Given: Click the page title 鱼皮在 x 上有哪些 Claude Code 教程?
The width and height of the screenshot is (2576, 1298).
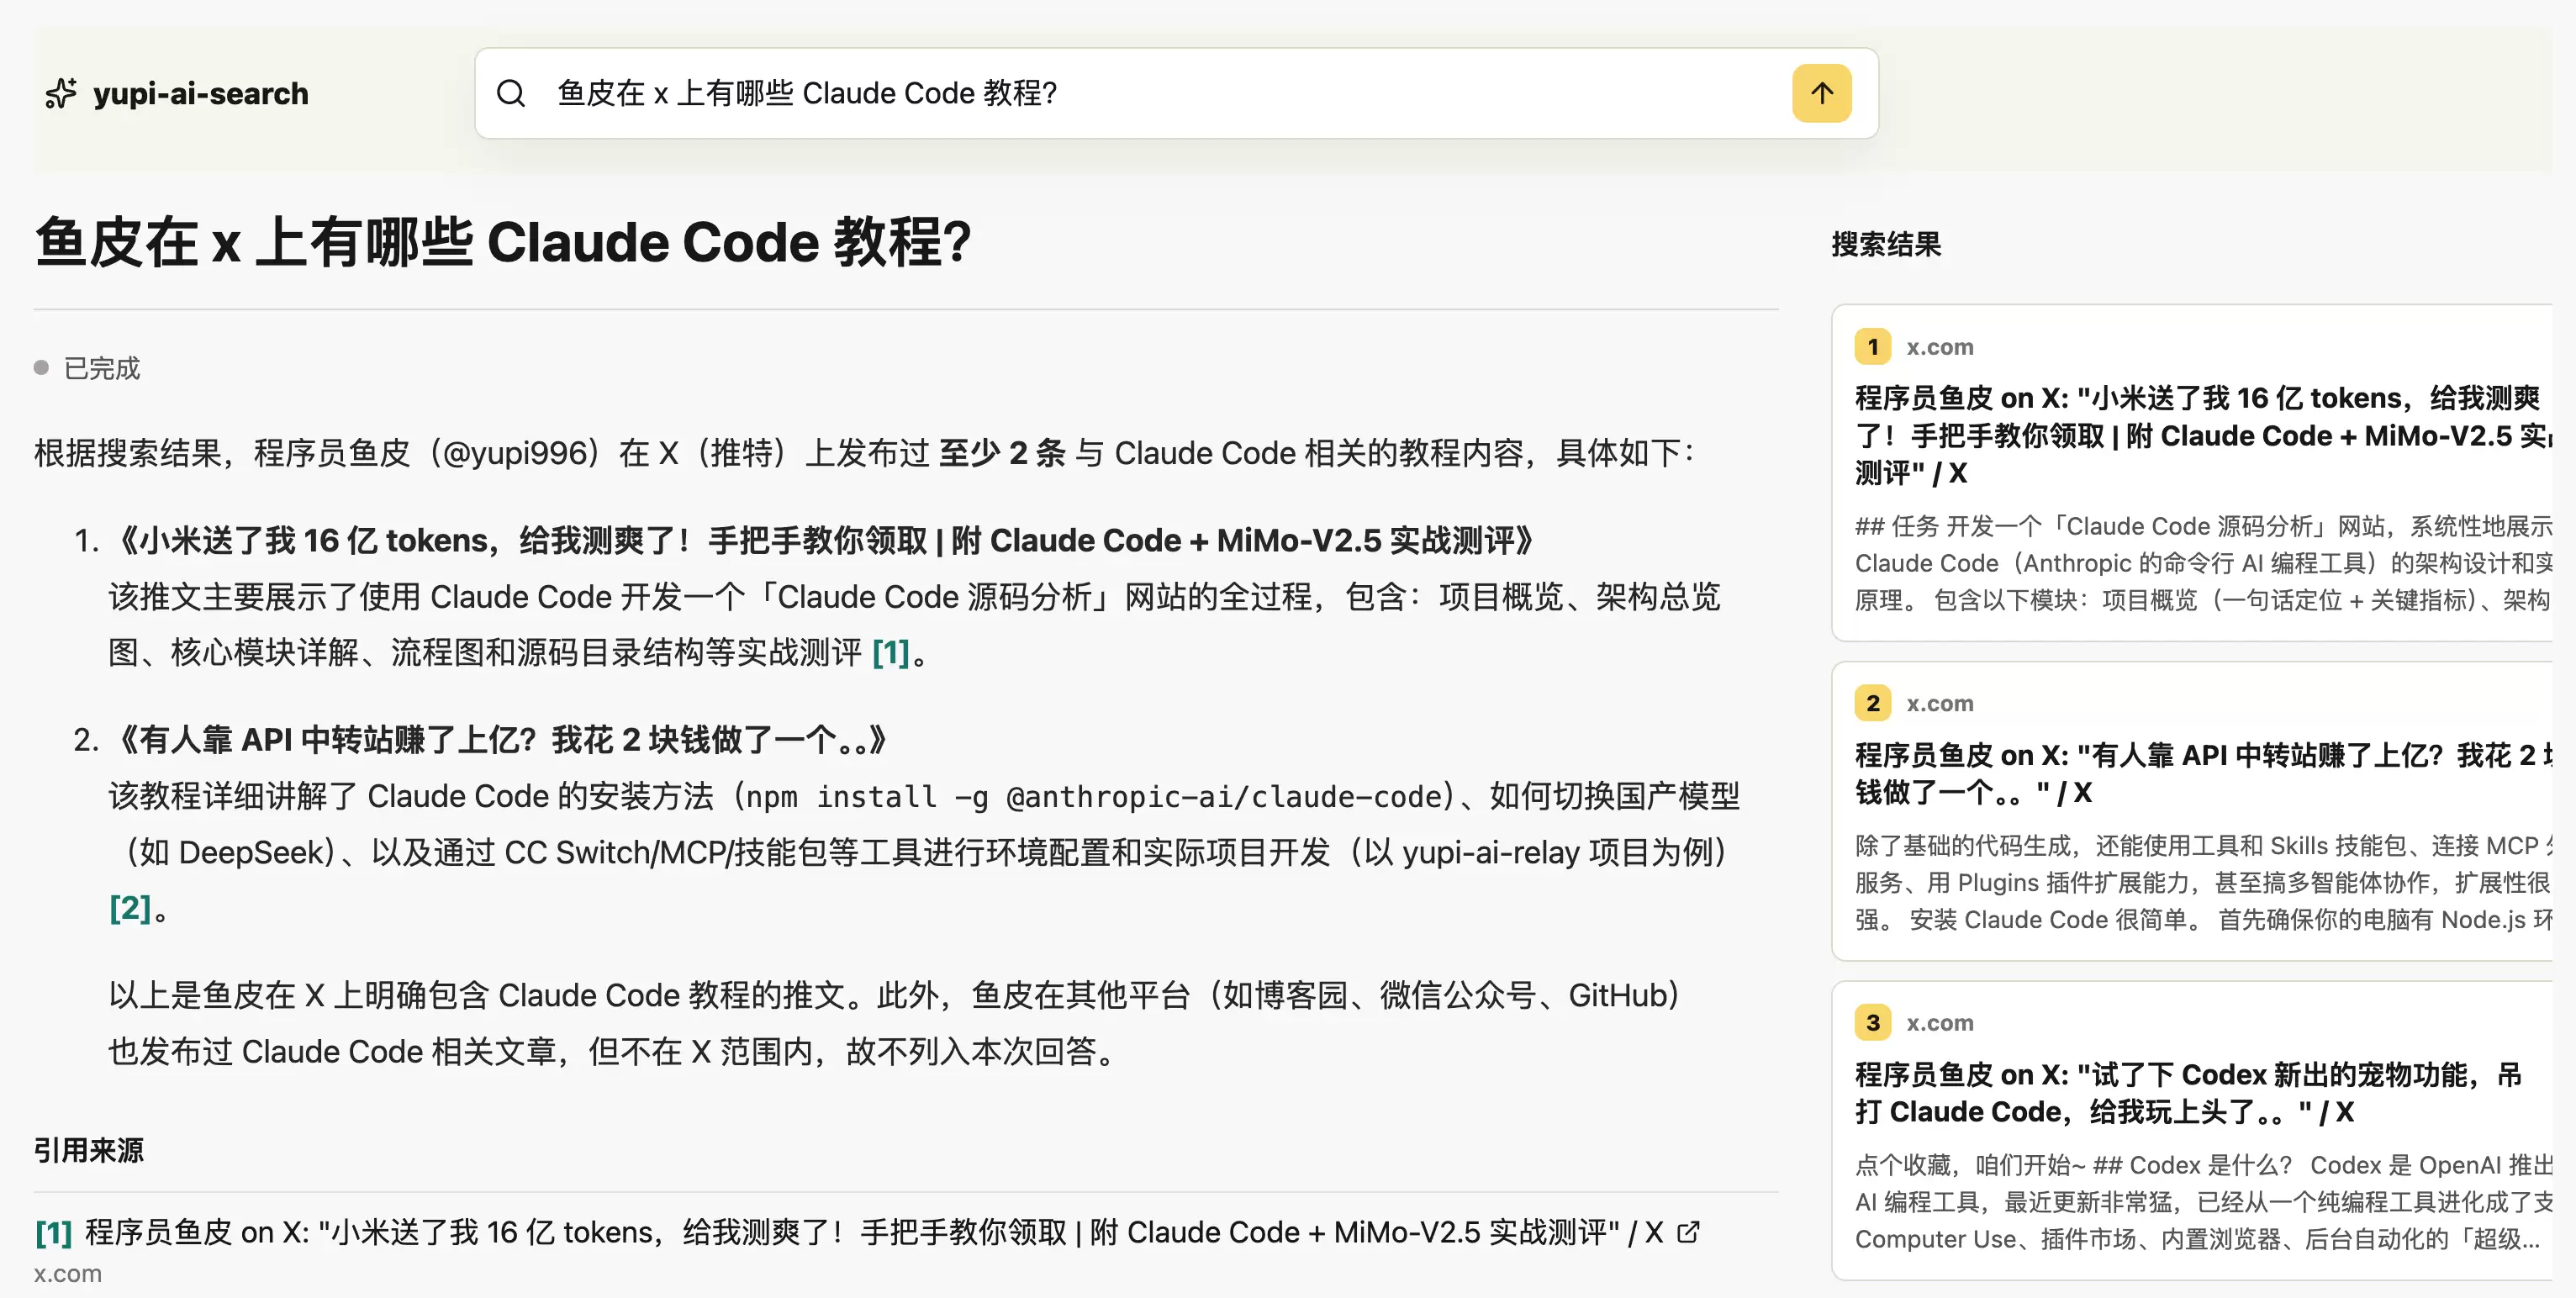Looking at the screenshot, I should point(503,243).
